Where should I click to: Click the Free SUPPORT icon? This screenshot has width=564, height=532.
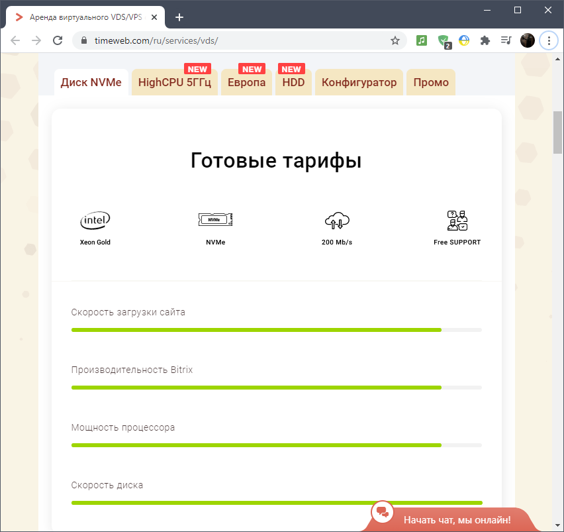tap(457, 220)
